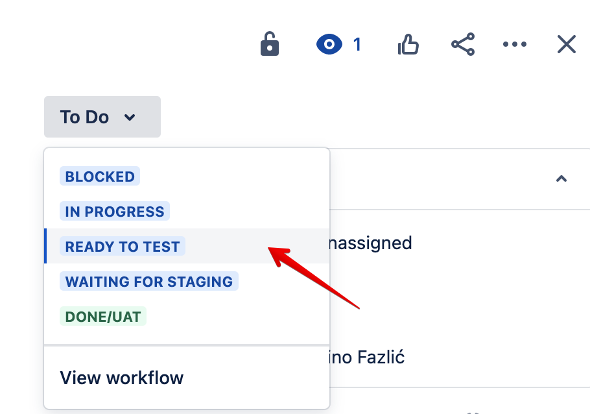Close the issue view with X
This screenshot has width=590, height=414.
click(x=567, y=45)
